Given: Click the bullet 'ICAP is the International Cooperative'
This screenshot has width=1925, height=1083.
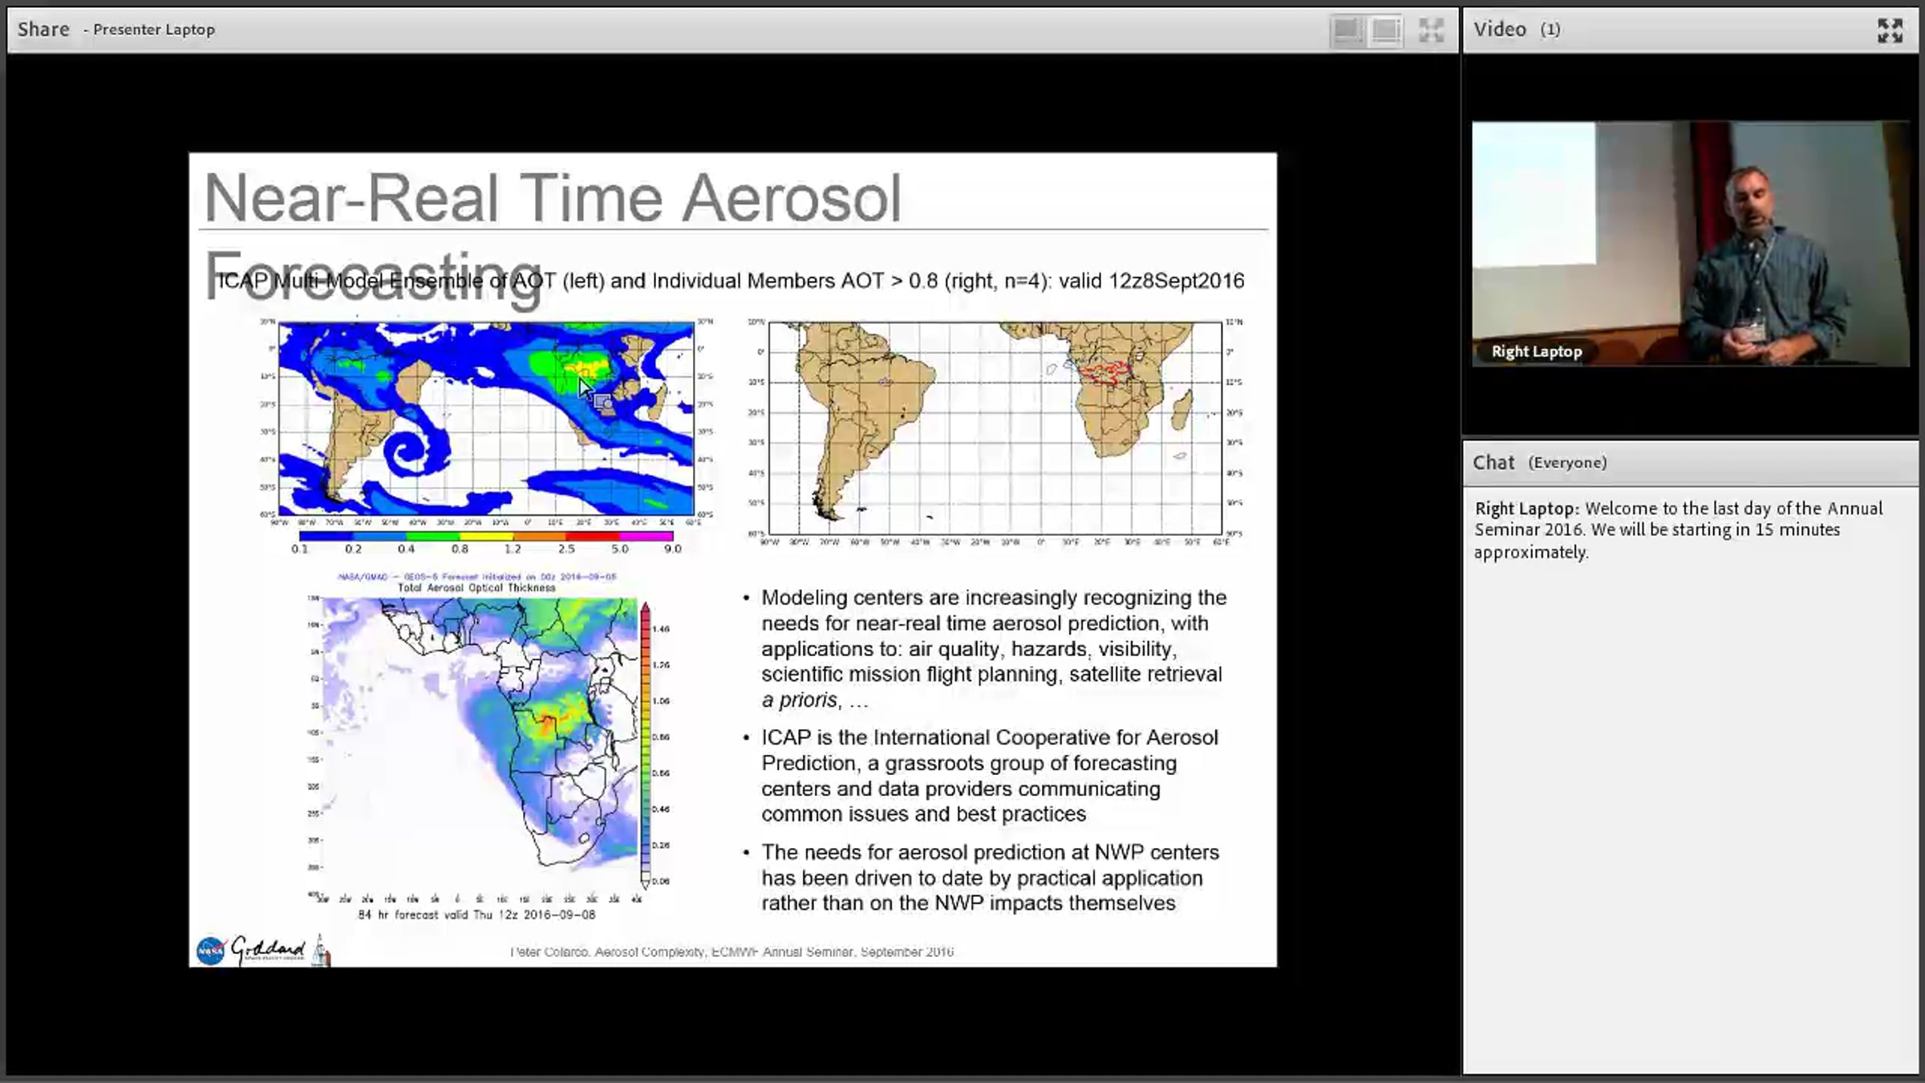Looking at the screenshot, I should coord(990,776).
